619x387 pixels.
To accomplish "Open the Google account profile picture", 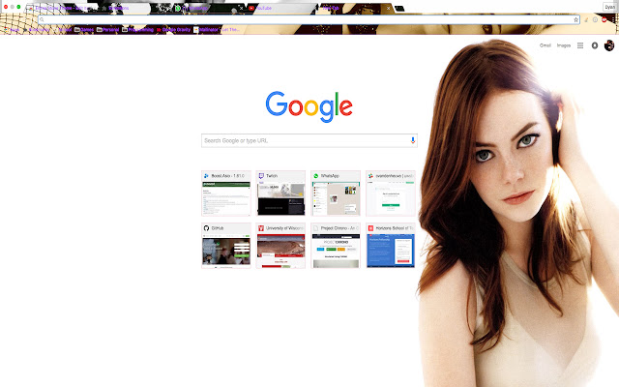I will [609, 45].
